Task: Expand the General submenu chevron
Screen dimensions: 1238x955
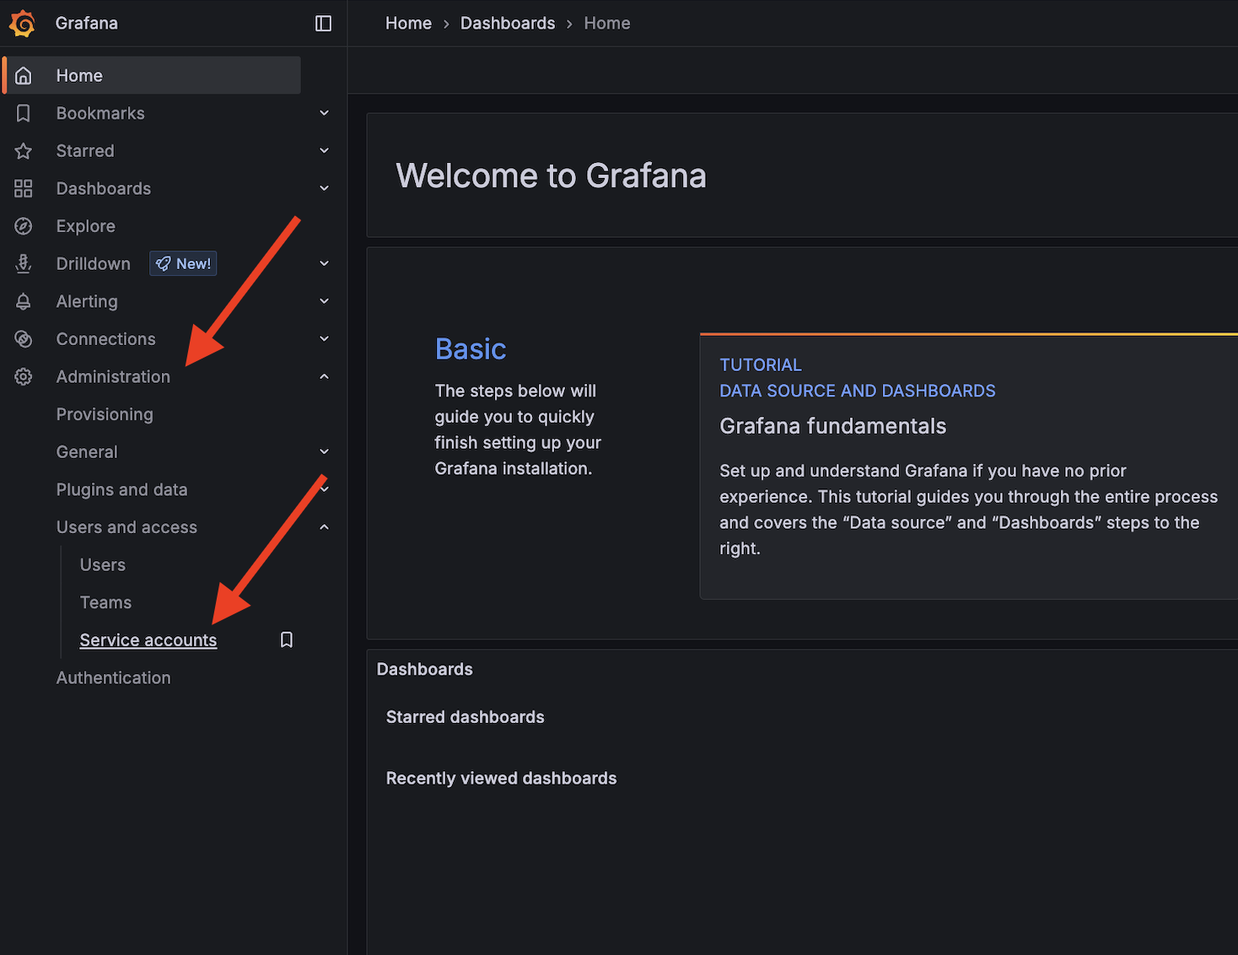Action: [x=324, y=452]
